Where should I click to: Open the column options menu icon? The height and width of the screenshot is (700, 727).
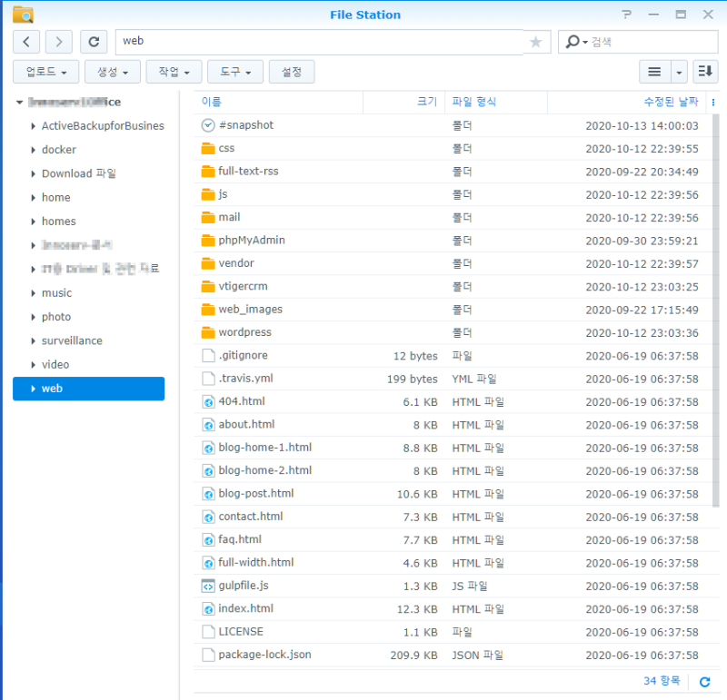coord(713,103)
